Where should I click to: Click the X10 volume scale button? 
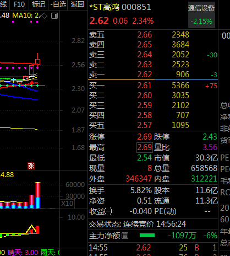[67, 204]
